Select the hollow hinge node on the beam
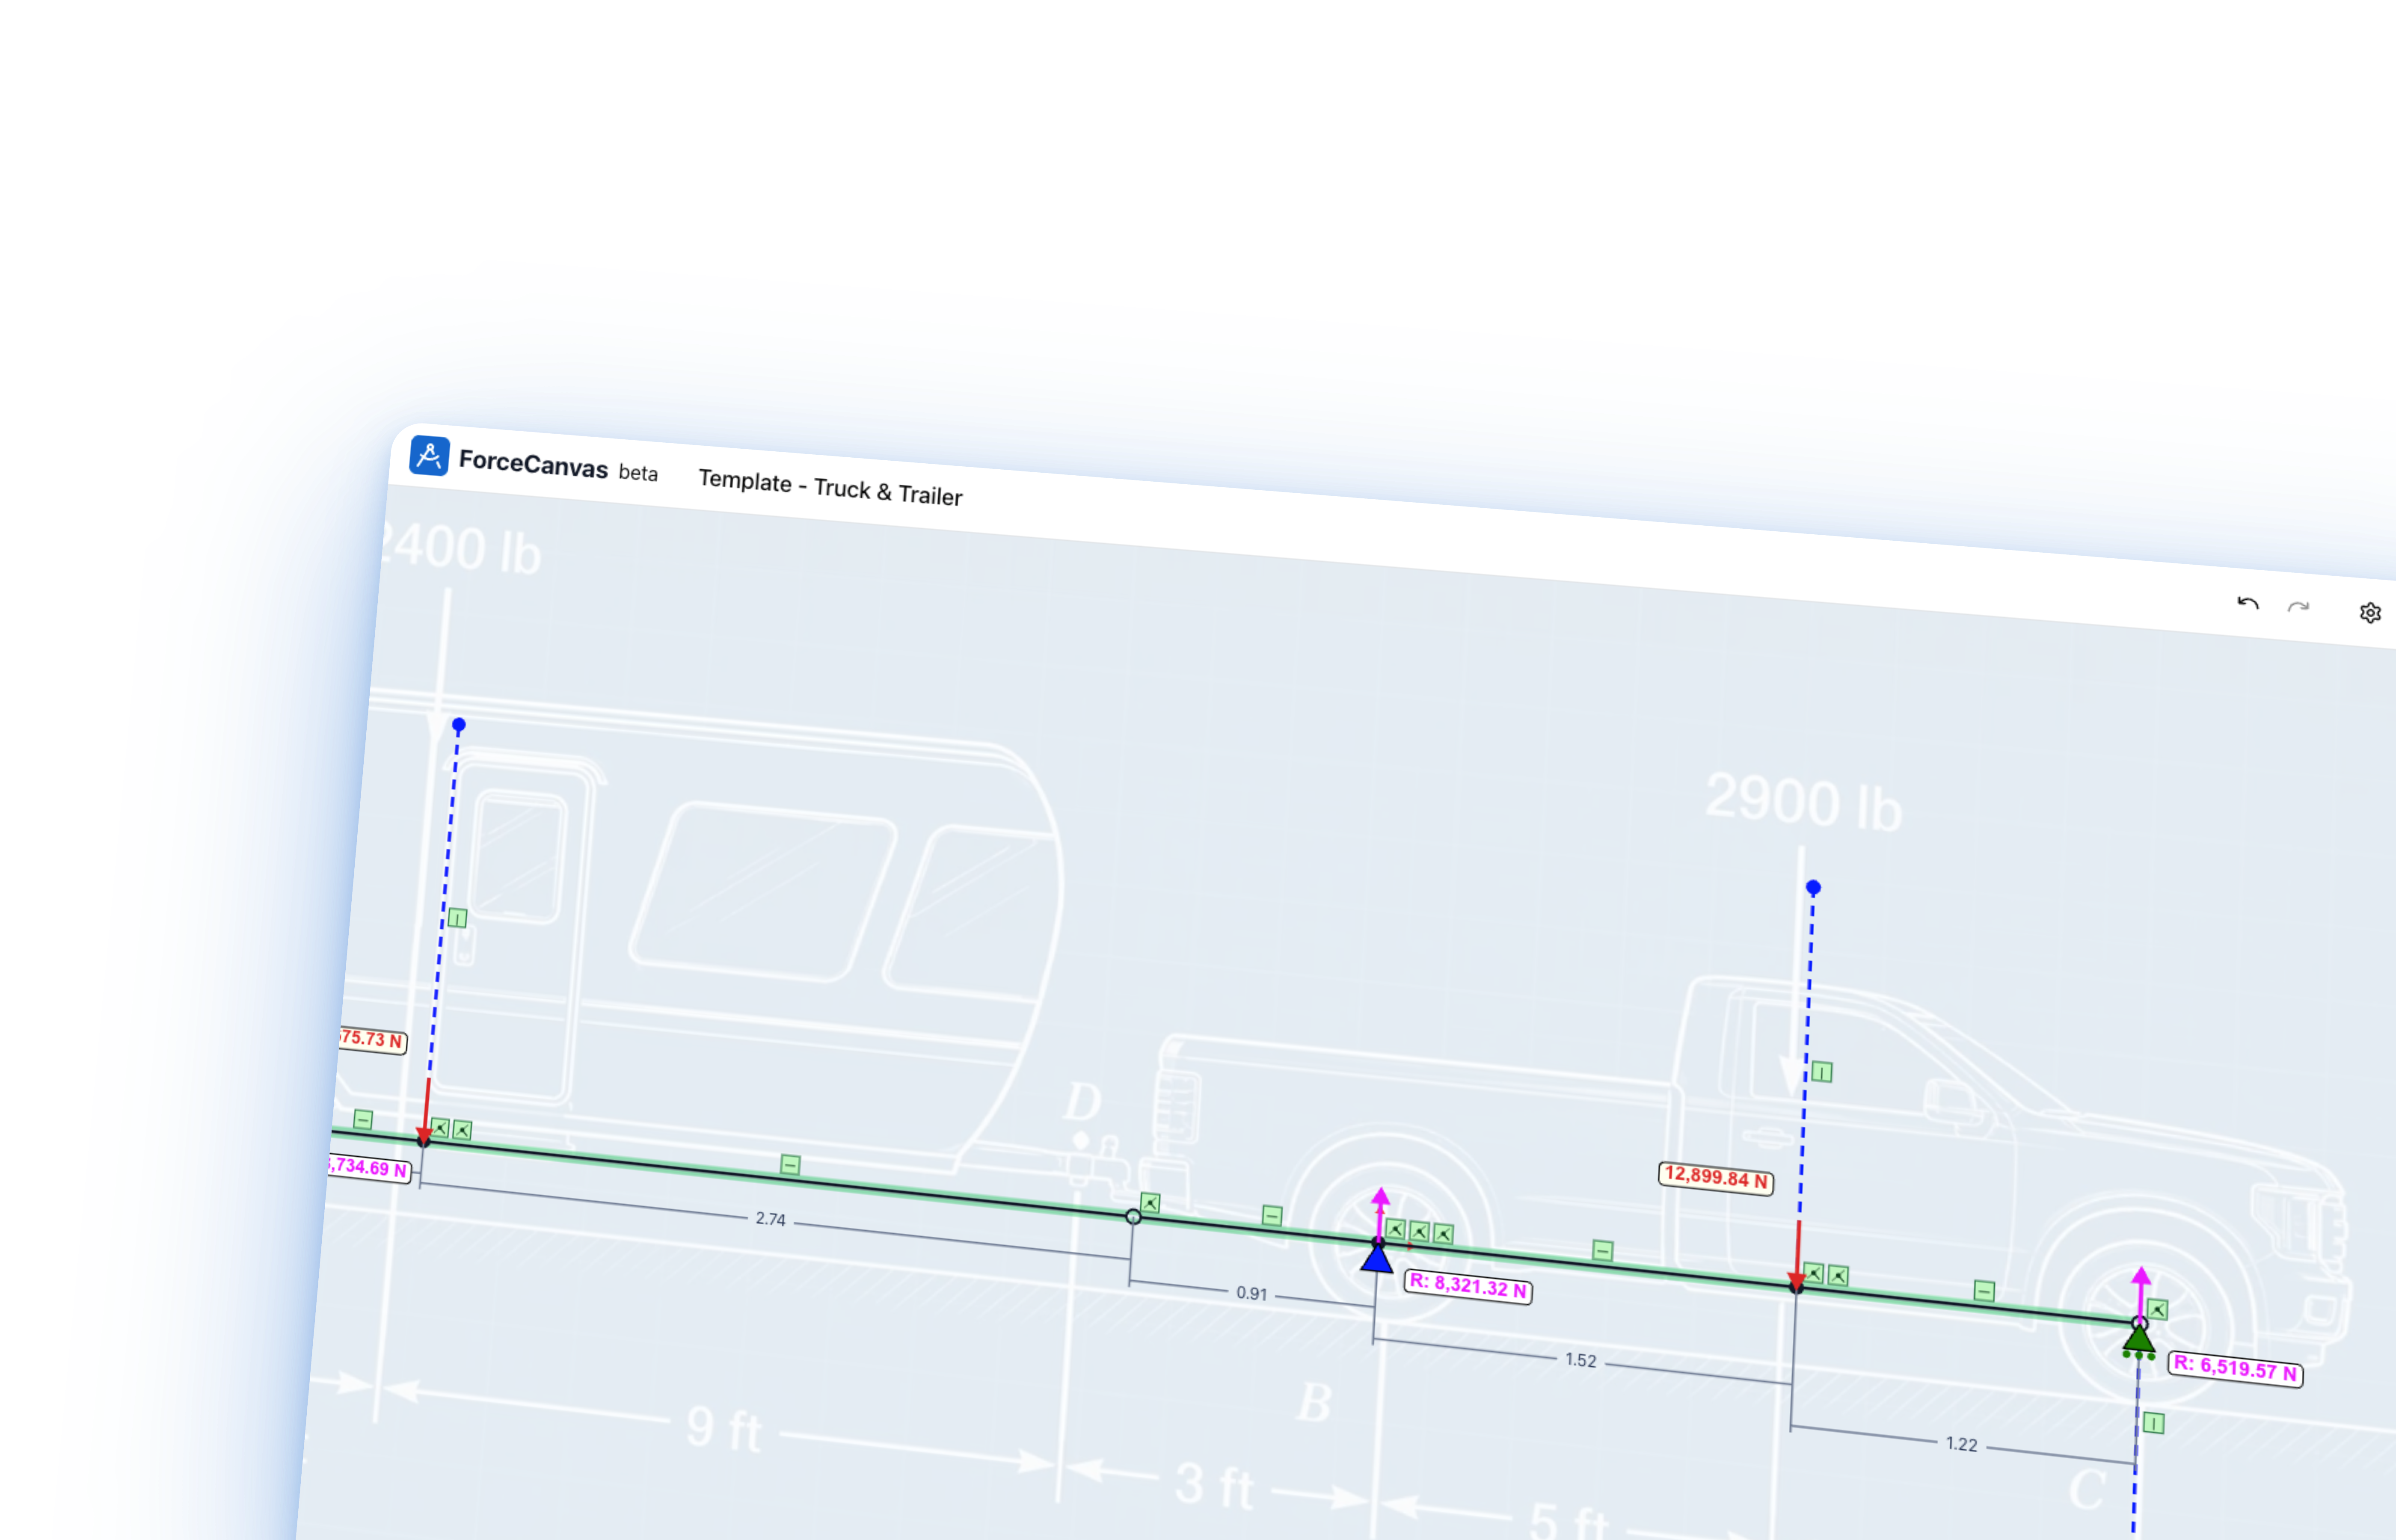2396x1540 pixels. pos(1133,1217)
